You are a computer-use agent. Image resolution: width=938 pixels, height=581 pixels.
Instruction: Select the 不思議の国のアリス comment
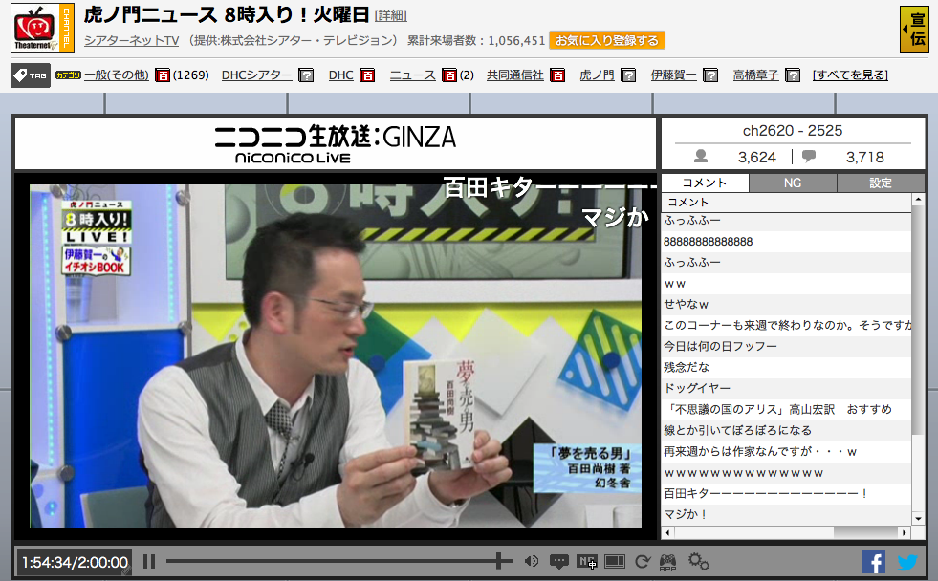pos(786,409)
